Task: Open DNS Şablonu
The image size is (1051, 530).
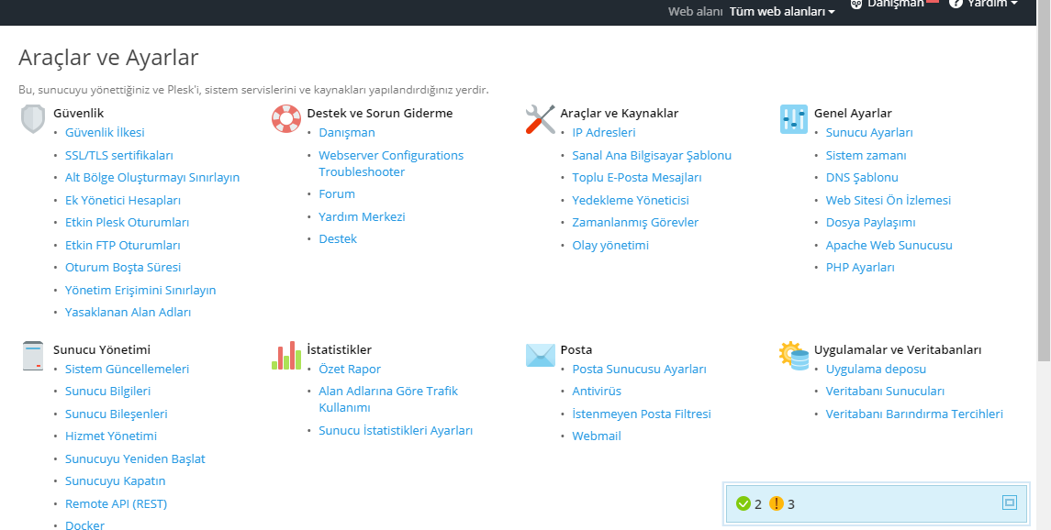Action: click(x=862, y=177)
